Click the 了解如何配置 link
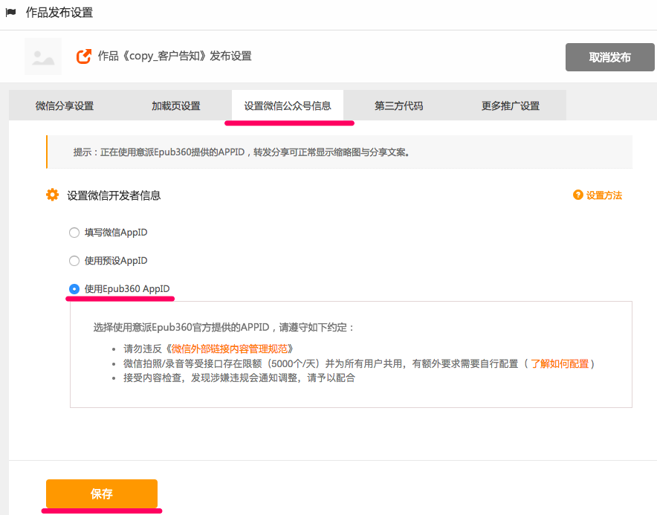 click(559, 363)
